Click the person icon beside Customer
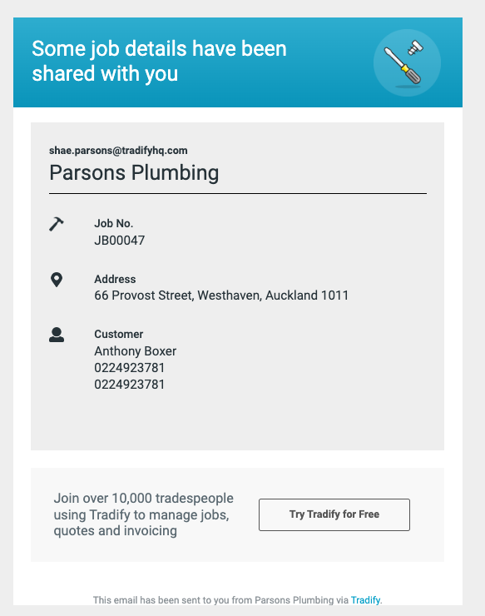This screenshot has width=485, height=616. pos(57,335)
